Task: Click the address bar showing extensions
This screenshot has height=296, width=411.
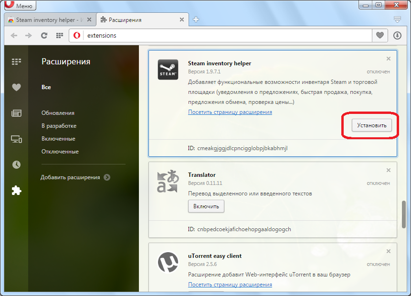Action: (224, 35)
